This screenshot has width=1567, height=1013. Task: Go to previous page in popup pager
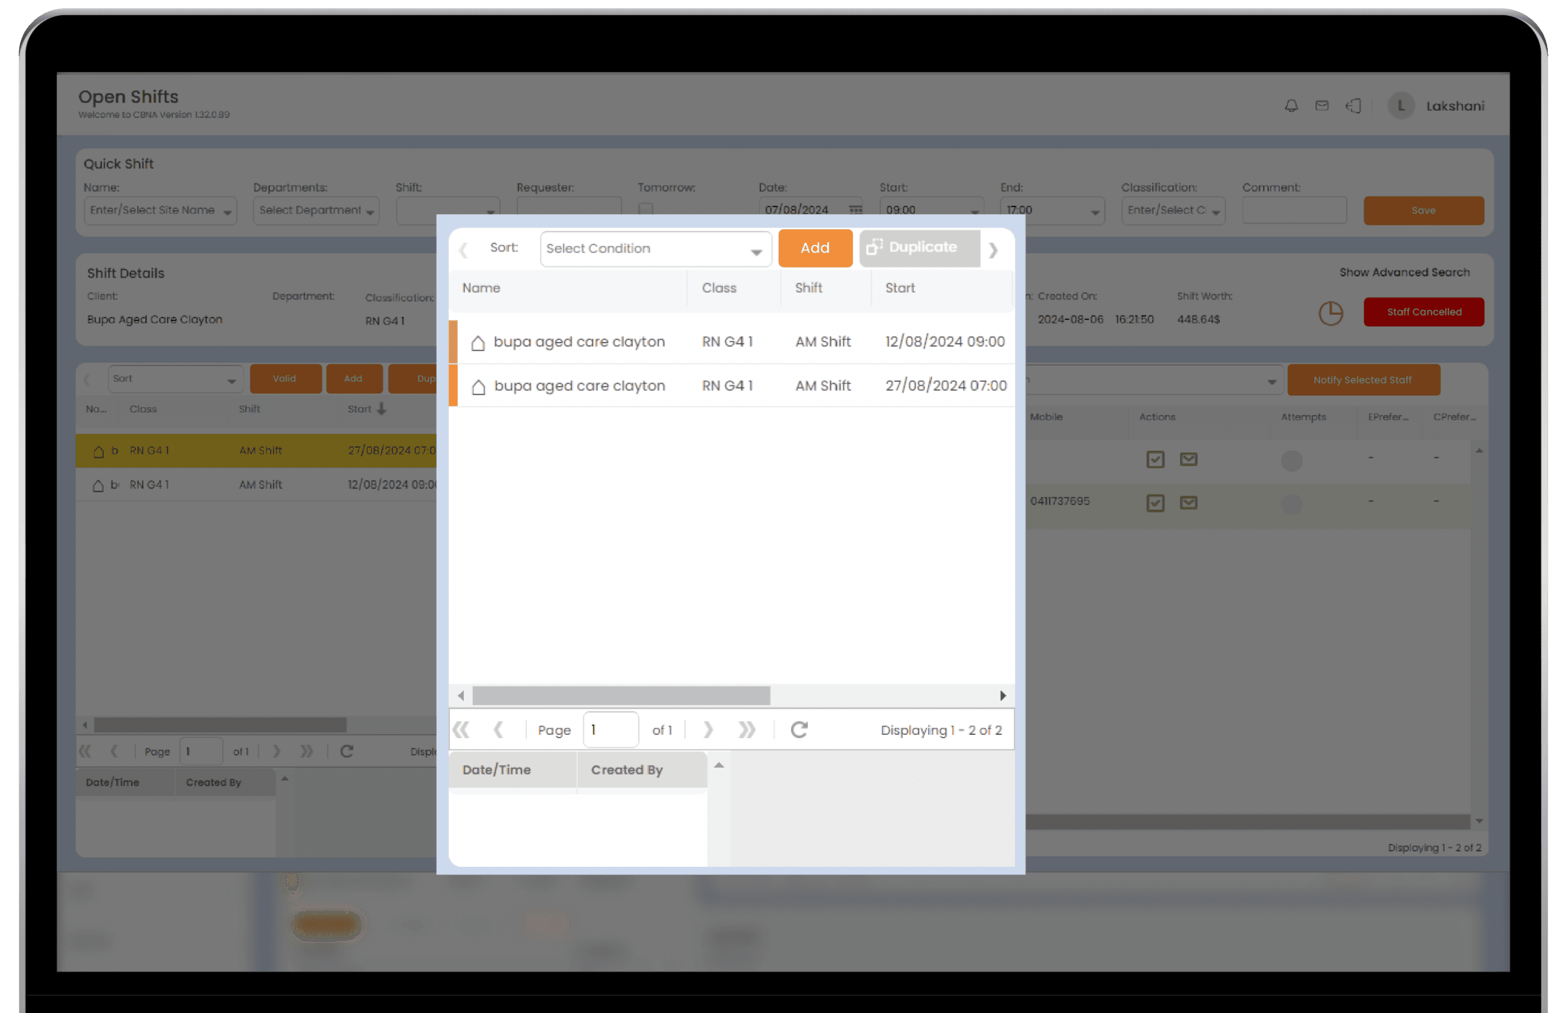[x=498, y=730]
